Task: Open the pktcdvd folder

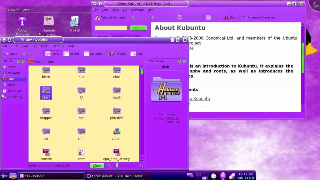Action: click(116, 113)
